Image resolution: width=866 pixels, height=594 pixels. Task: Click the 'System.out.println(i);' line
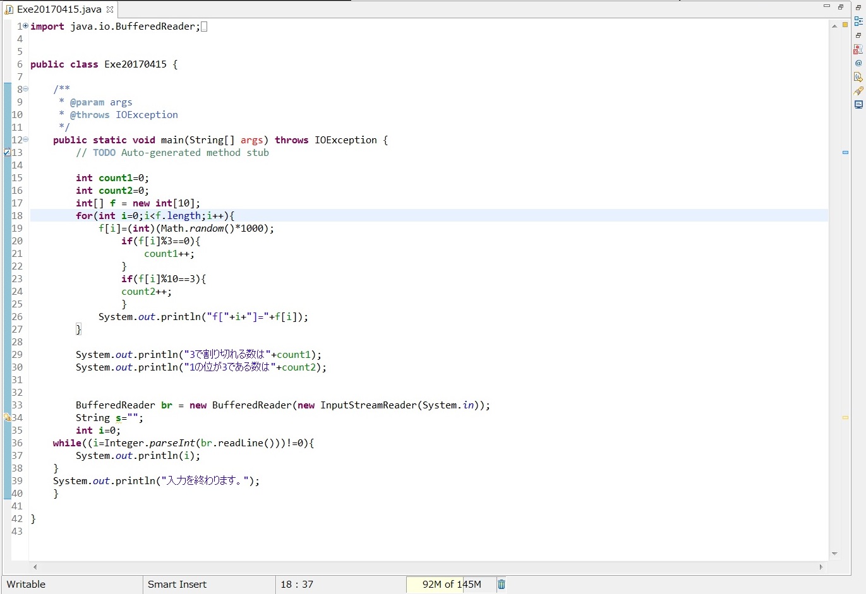[138, 456]
